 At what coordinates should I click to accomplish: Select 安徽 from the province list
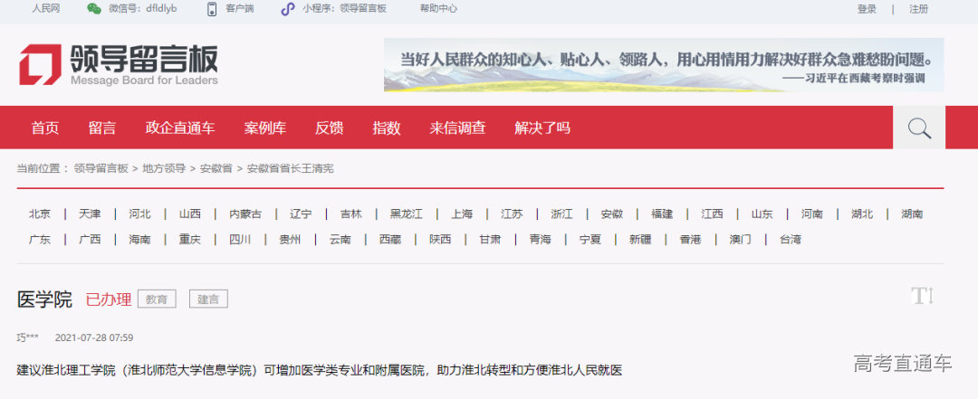pyautogui.click(x=611, y=214)
